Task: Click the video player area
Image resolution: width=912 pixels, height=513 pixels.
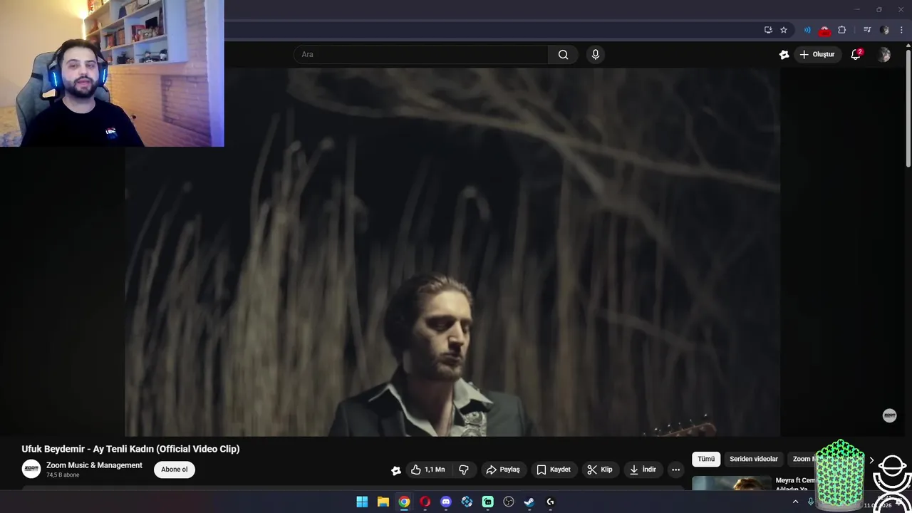Action: click(x=452, y=252)
